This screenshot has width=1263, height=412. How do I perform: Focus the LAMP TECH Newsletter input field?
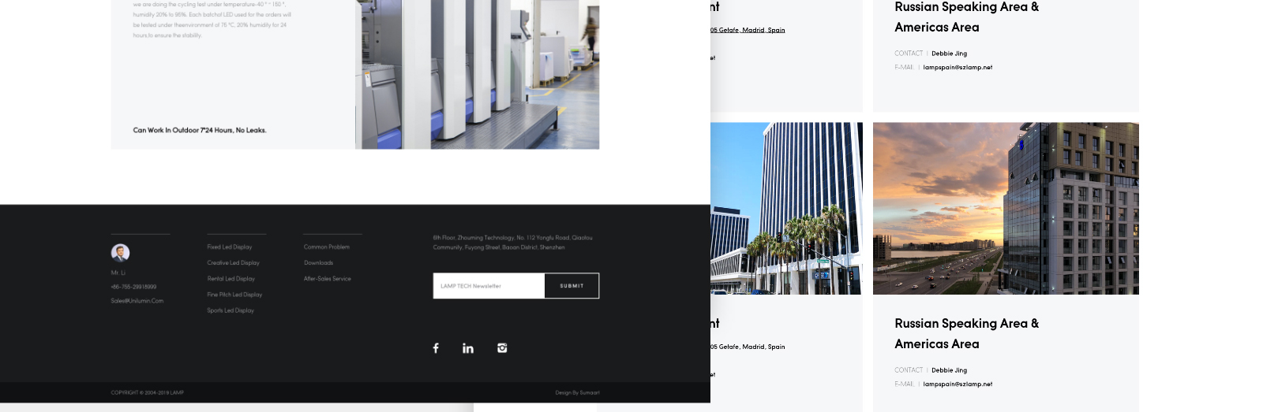[x=489, y=286]
